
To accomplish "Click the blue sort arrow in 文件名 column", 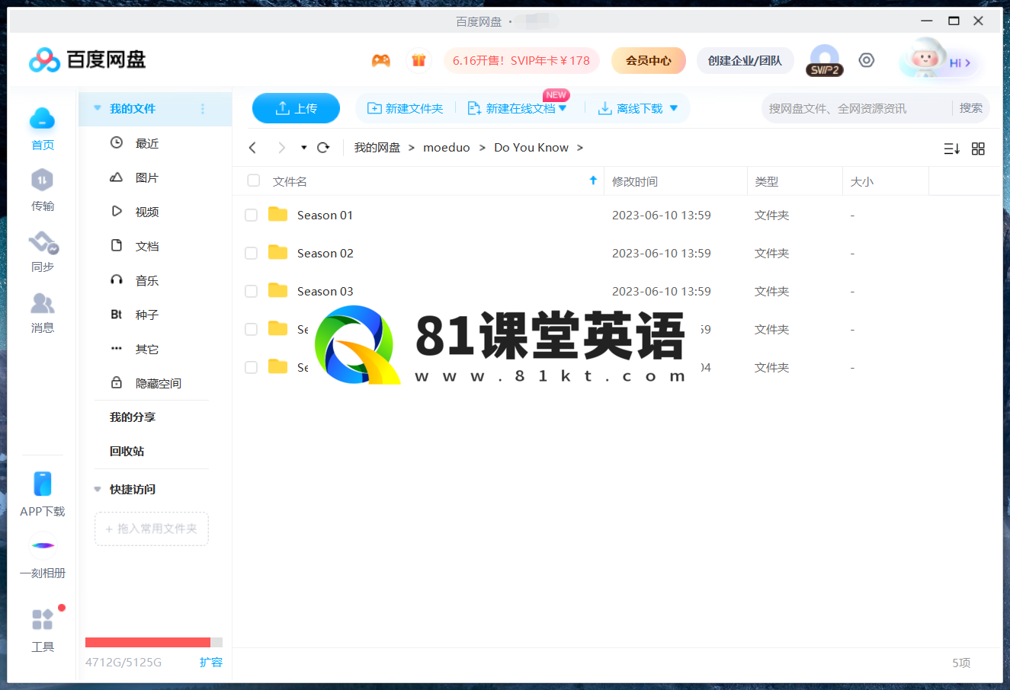I will [593, 180].
